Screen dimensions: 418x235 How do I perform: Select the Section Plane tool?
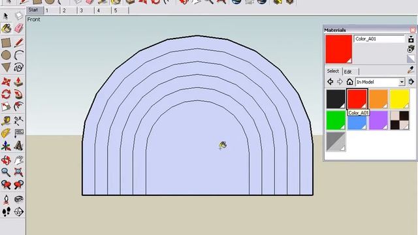(18, 211)
